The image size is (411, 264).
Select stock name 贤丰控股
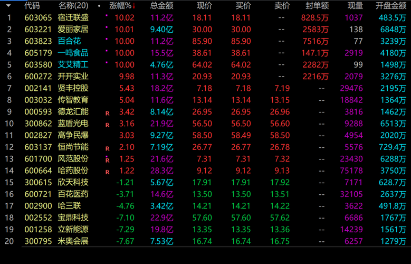[73, 88]
